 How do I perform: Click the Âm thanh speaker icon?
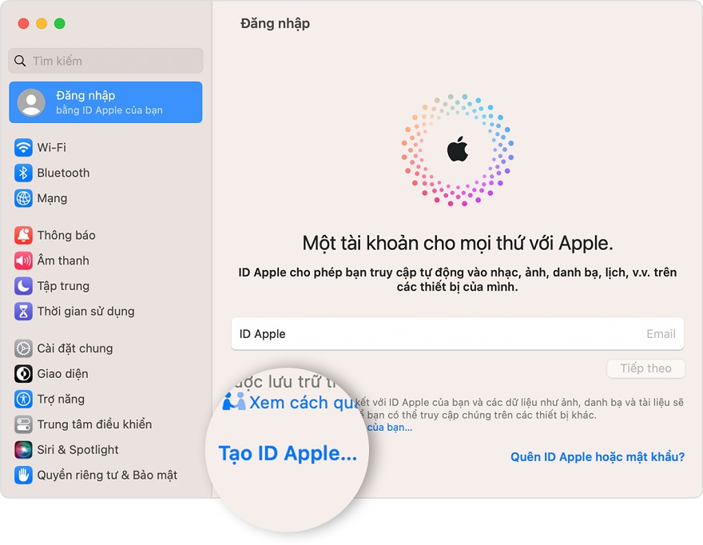23,261
